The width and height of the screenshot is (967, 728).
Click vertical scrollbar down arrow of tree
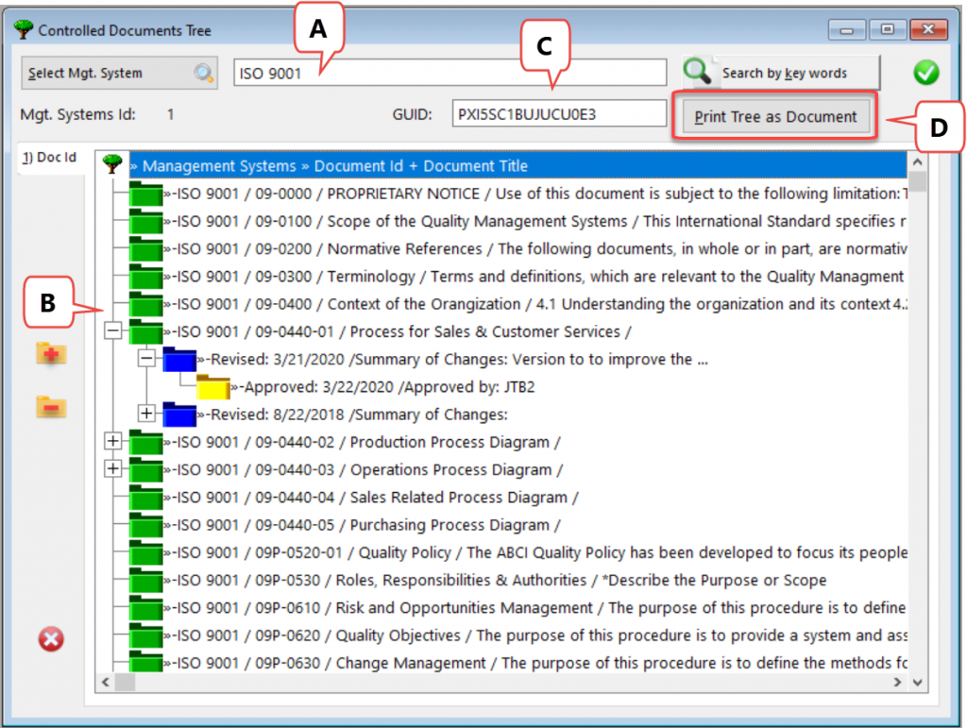[917, 682]
